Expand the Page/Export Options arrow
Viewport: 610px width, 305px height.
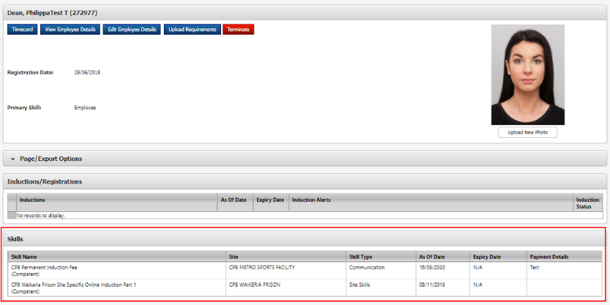point(13,159)
